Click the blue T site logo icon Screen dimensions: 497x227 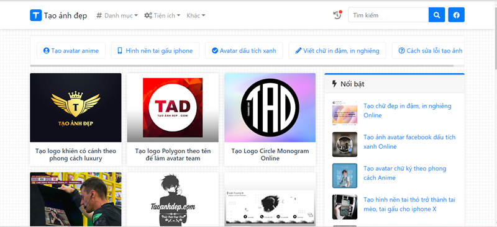36,16
